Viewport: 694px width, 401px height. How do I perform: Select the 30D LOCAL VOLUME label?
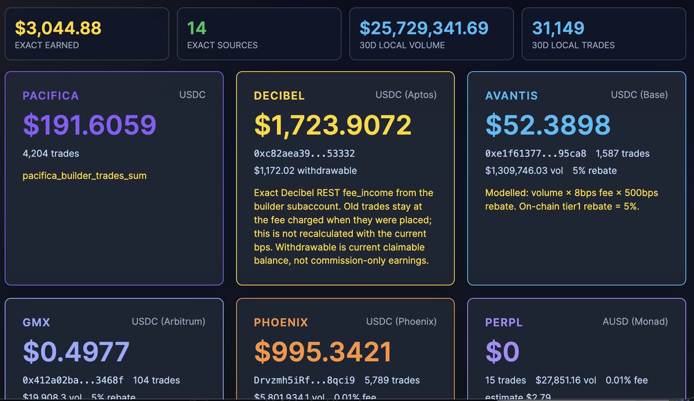click(402, 45)
